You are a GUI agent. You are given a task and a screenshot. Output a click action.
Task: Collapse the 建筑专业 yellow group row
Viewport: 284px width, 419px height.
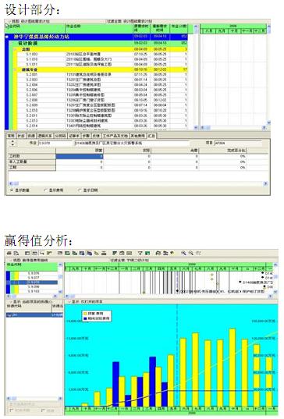[16, 69]
